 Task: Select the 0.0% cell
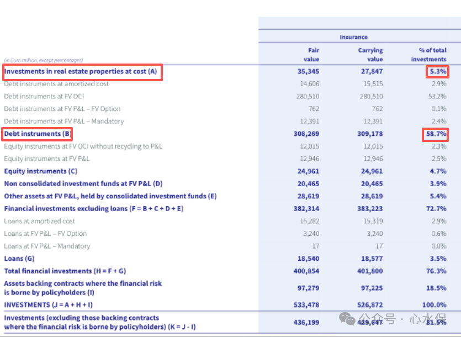coord(439,246)
